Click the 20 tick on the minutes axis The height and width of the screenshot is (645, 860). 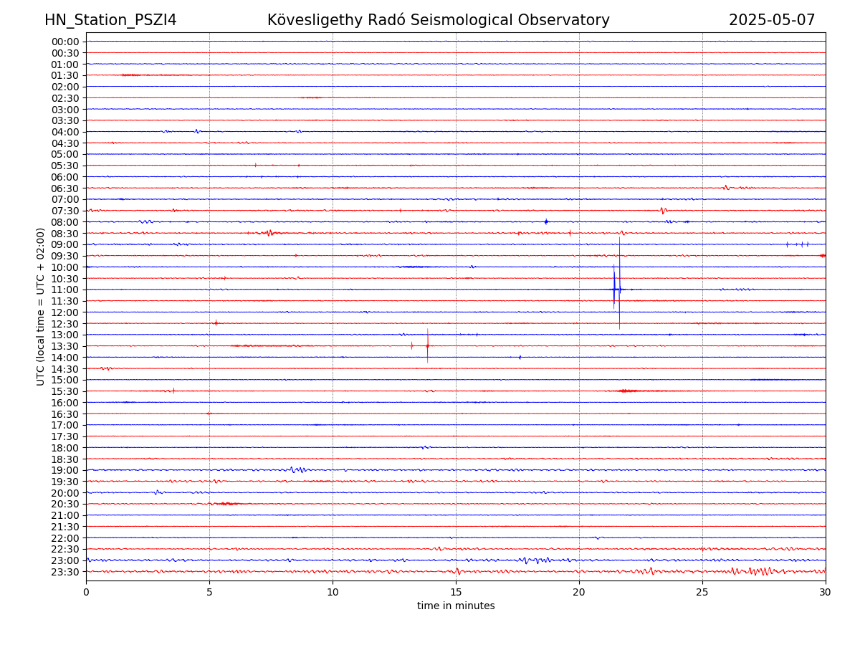click(x=579, y=592)
